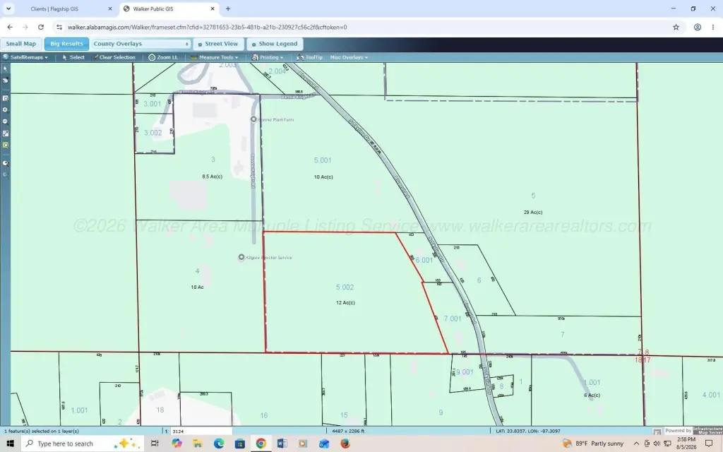Close the Clients Flagship GIS tab
Screen dimensions: 723x452
pos(109,8)
